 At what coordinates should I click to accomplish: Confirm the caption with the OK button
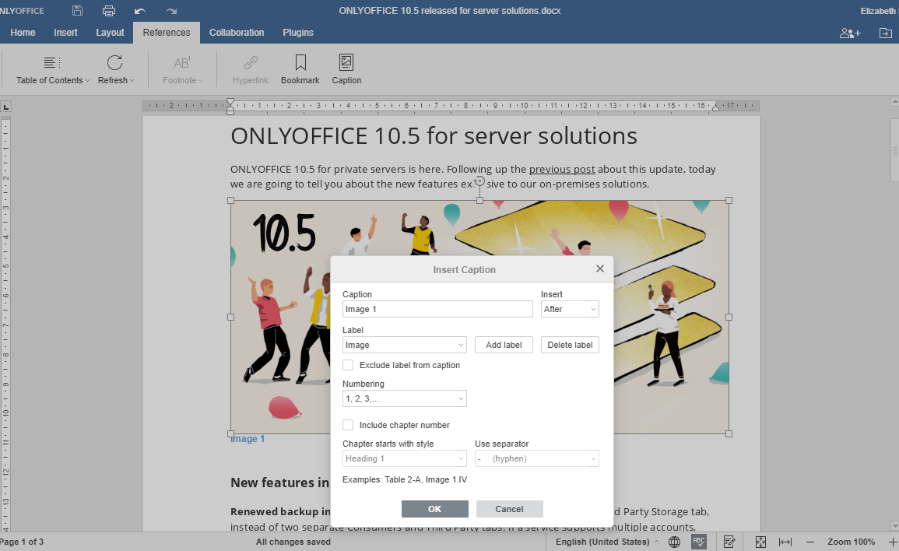pos(434,509)
